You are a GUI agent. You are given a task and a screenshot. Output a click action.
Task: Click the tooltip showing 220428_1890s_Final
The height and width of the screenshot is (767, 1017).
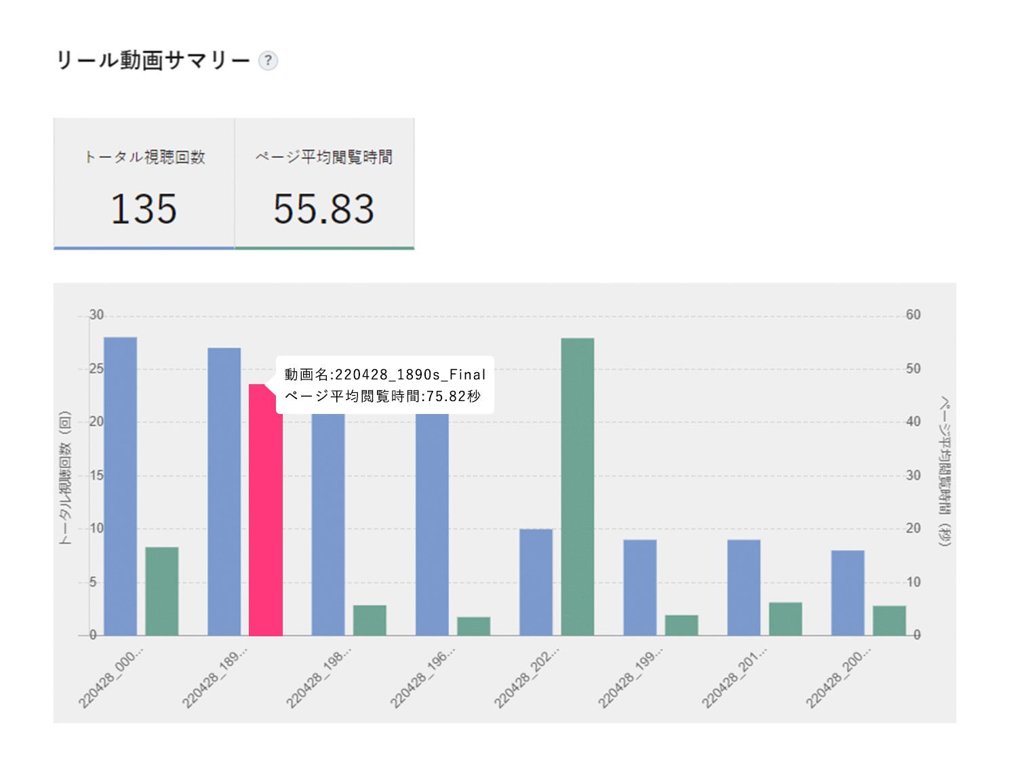(384, 385)
